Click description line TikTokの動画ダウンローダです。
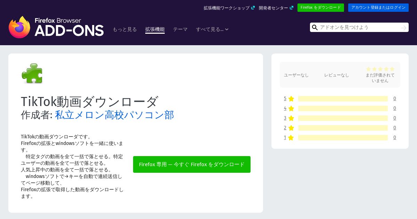Image resolution: width=417 pixels, height=219 pixels. [56, 137]
